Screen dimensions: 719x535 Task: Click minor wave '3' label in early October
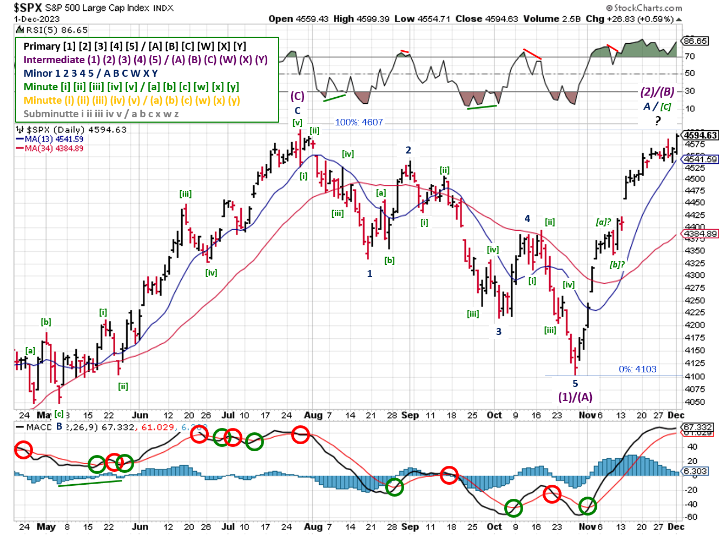coord(499,332)
